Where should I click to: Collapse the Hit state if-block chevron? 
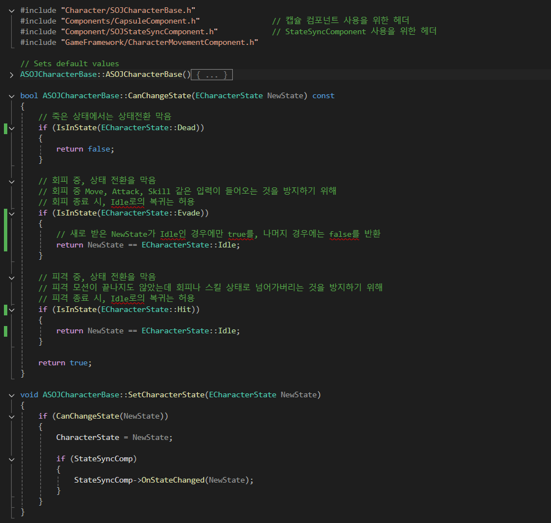point(12,310)
